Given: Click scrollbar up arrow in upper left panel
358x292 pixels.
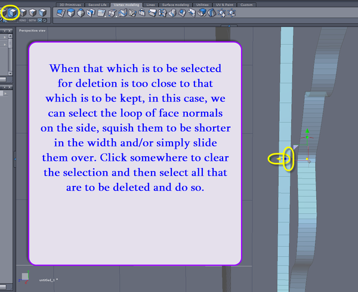Looking at the screenshot, I should tap(10, 36).
